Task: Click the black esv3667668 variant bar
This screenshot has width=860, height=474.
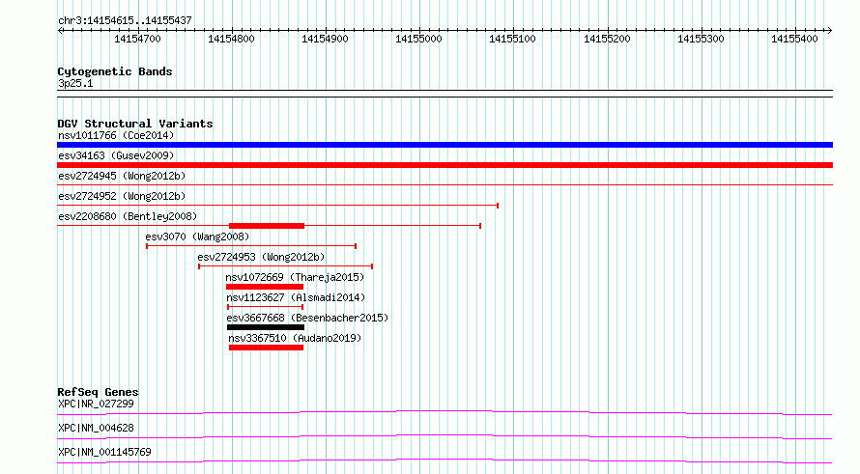Action: pos(266,327)
